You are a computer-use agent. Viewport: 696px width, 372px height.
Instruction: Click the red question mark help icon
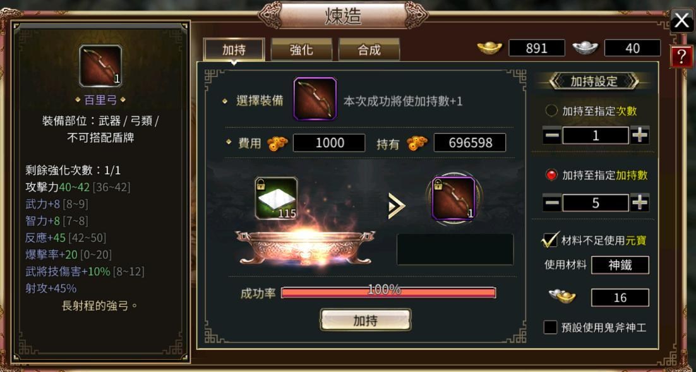[x=681, y=57]
